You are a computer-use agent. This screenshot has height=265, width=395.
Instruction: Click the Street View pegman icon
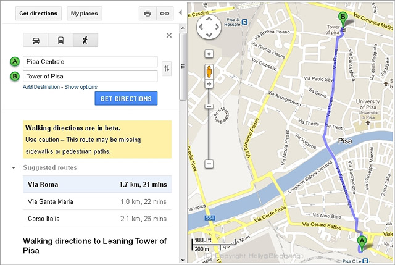(x=209, y=72)
